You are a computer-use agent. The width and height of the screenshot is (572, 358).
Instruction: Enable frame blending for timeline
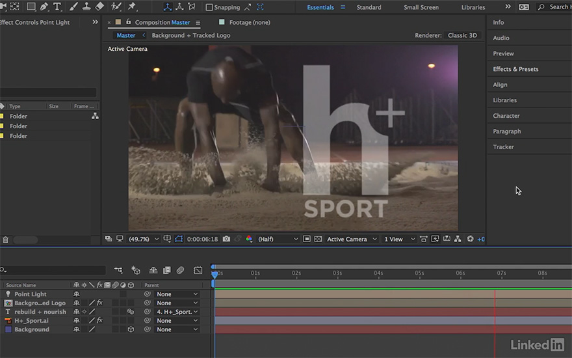[166, 270]
